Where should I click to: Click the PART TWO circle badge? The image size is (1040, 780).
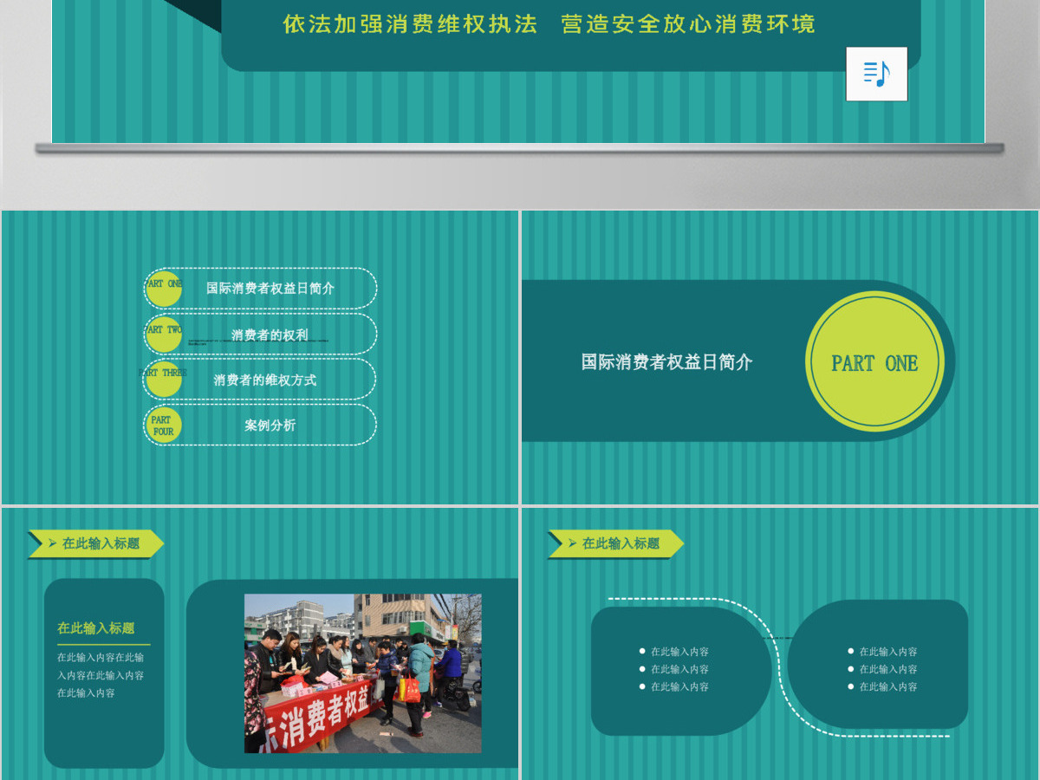[x=163, y=334]
